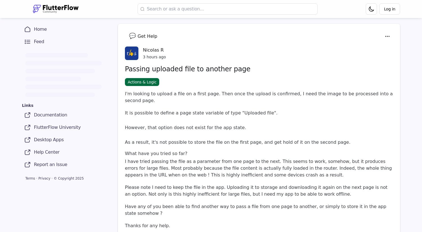Open FlutterFlow University from the Links section
The width and height of the screenshot is (422, 232).
[x=57, y=127]
